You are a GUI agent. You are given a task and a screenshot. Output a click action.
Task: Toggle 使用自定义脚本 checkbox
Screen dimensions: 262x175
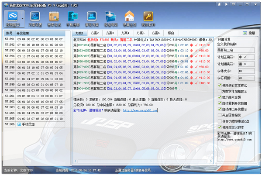220,127
